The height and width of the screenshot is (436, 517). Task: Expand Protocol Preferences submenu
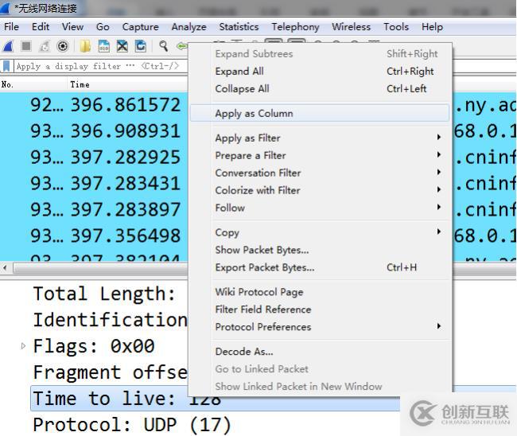pyautogui.click(x=319, y=326)
